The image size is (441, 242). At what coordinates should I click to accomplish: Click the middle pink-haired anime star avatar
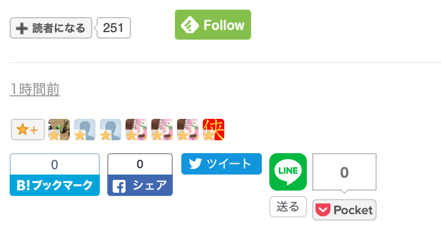[x=162, y=130]
